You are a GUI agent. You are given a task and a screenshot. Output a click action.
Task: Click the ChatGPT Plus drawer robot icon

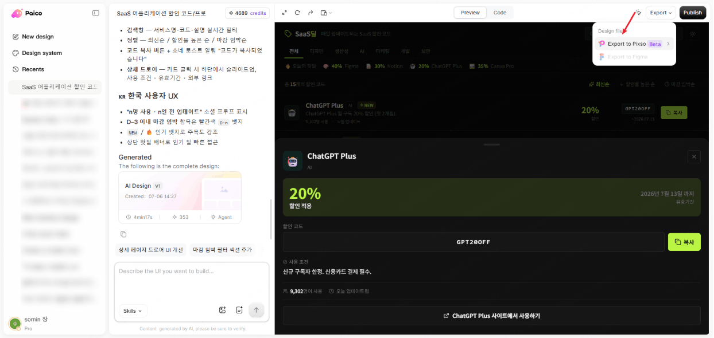pos(293,161)
